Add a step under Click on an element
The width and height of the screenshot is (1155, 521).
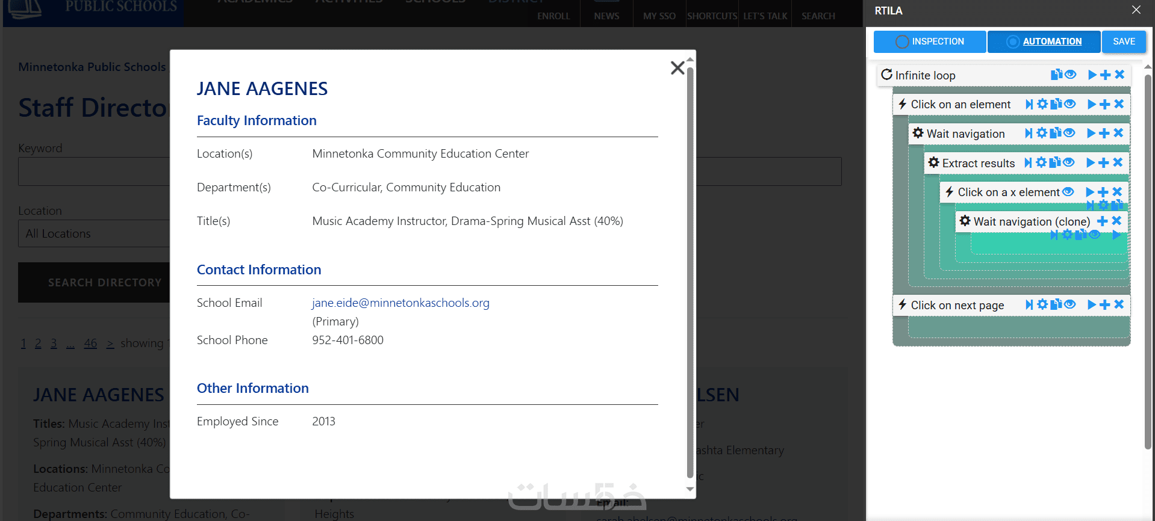1104,104
